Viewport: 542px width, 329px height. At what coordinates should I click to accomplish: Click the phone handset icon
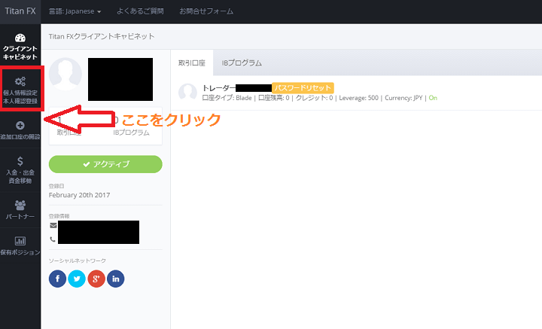(x=53, y=239)
